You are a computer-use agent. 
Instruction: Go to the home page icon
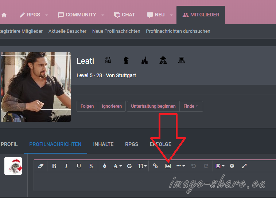4,15
